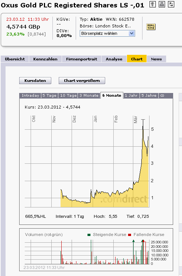Click the 23.03.2012 11:33 Uhr volume timestamp

pyautogui.click(x=44, y=267)
